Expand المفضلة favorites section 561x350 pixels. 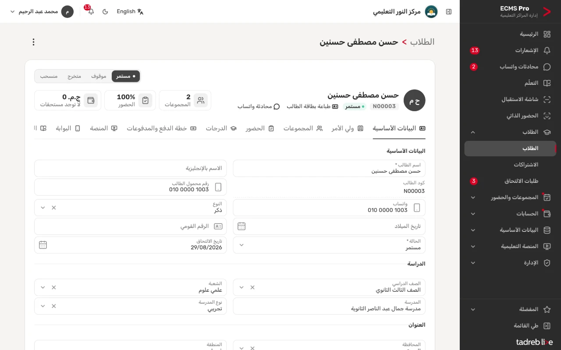coord(510,309)
